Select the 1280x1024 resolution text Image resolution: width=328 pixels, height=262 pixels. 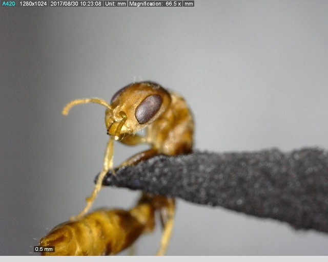pos(33,4)
